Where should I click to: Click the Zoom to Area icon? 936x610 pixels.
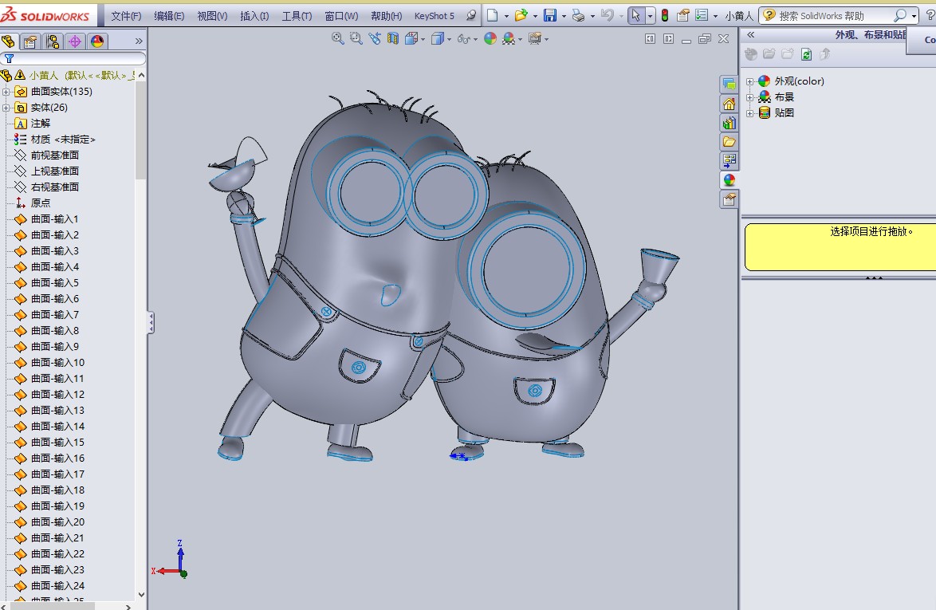pos(356,39)
